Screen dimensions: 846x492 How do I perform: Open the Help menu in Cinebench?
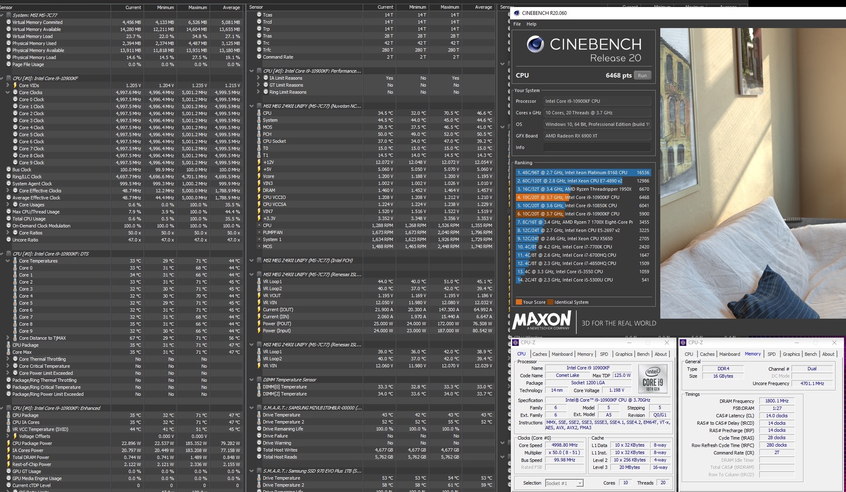coord(531,24)
